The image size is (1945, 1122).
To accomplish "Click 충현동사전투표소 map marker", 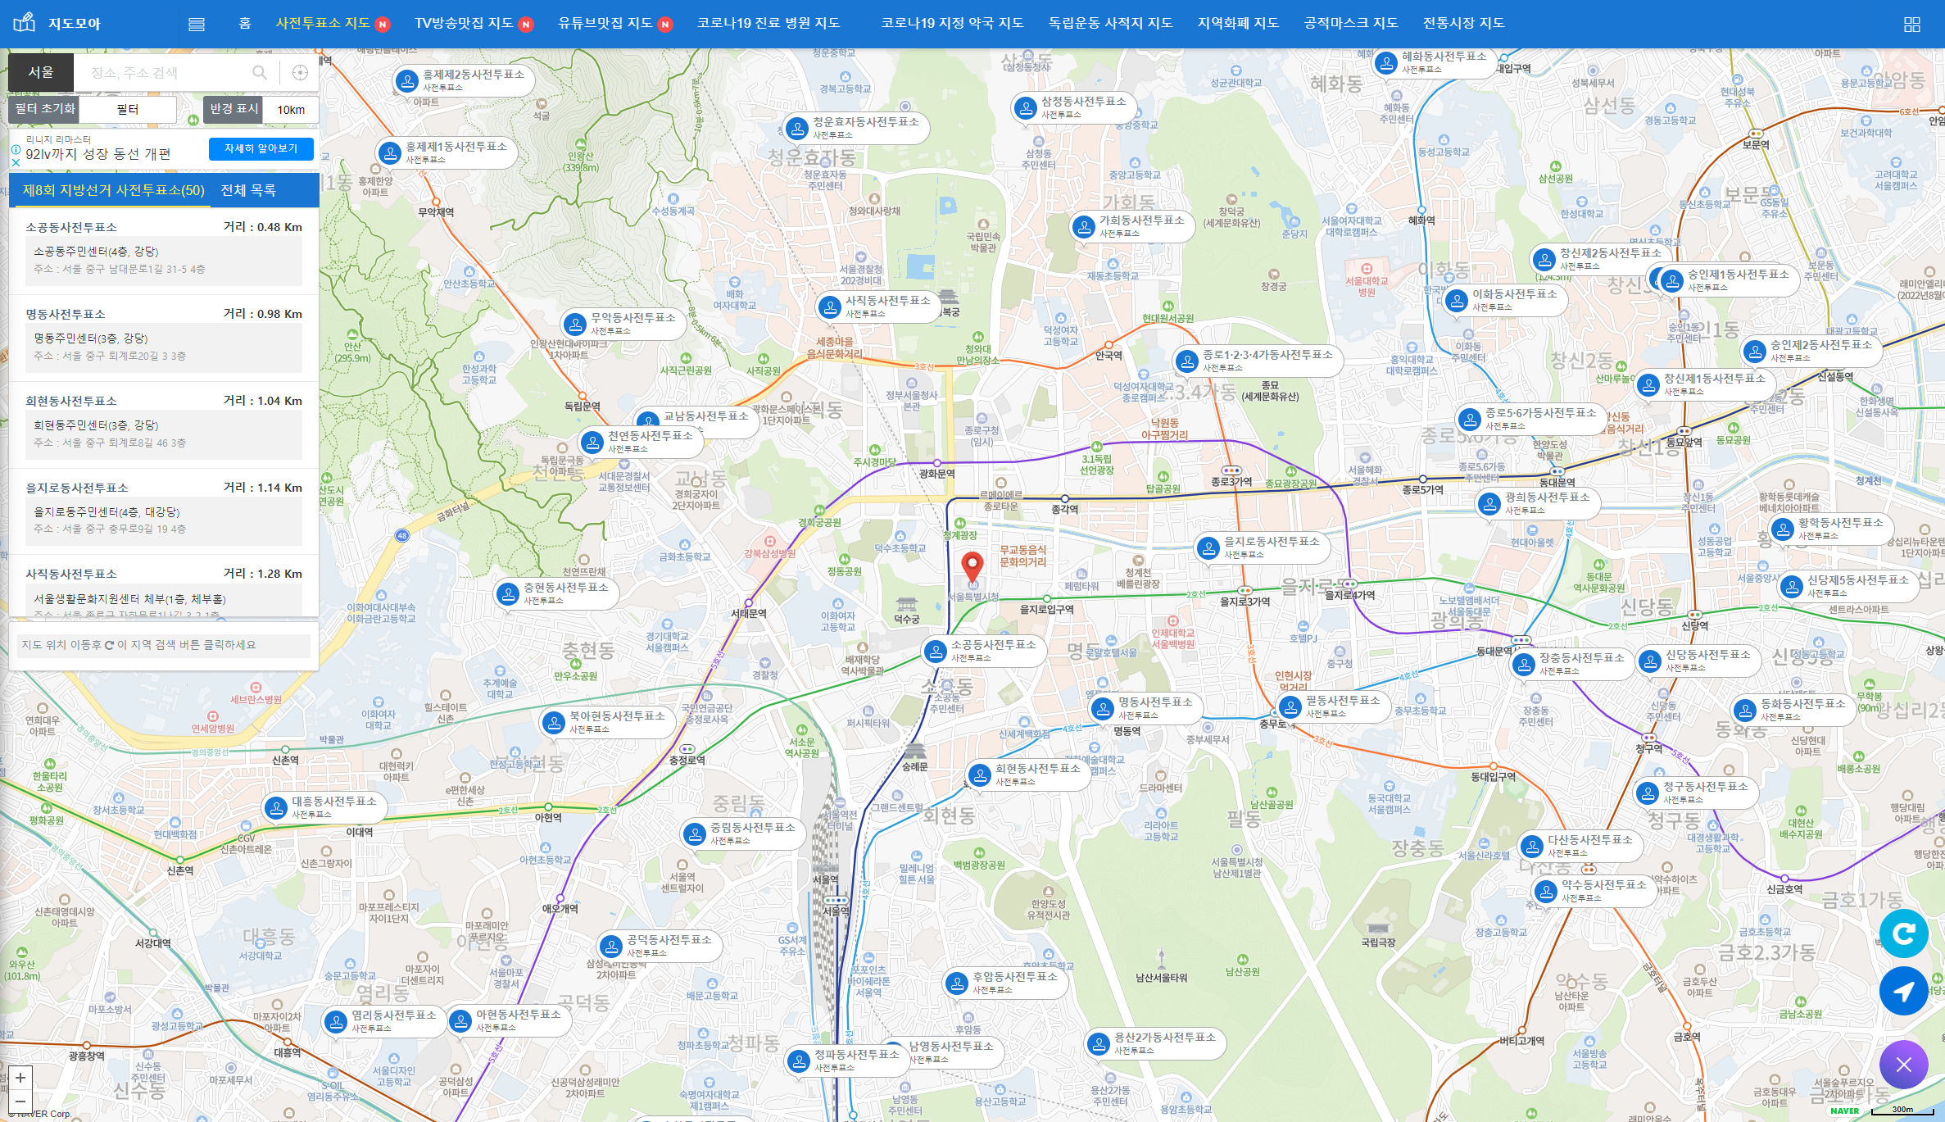I will pyautogui.click(x=556, y=593).
